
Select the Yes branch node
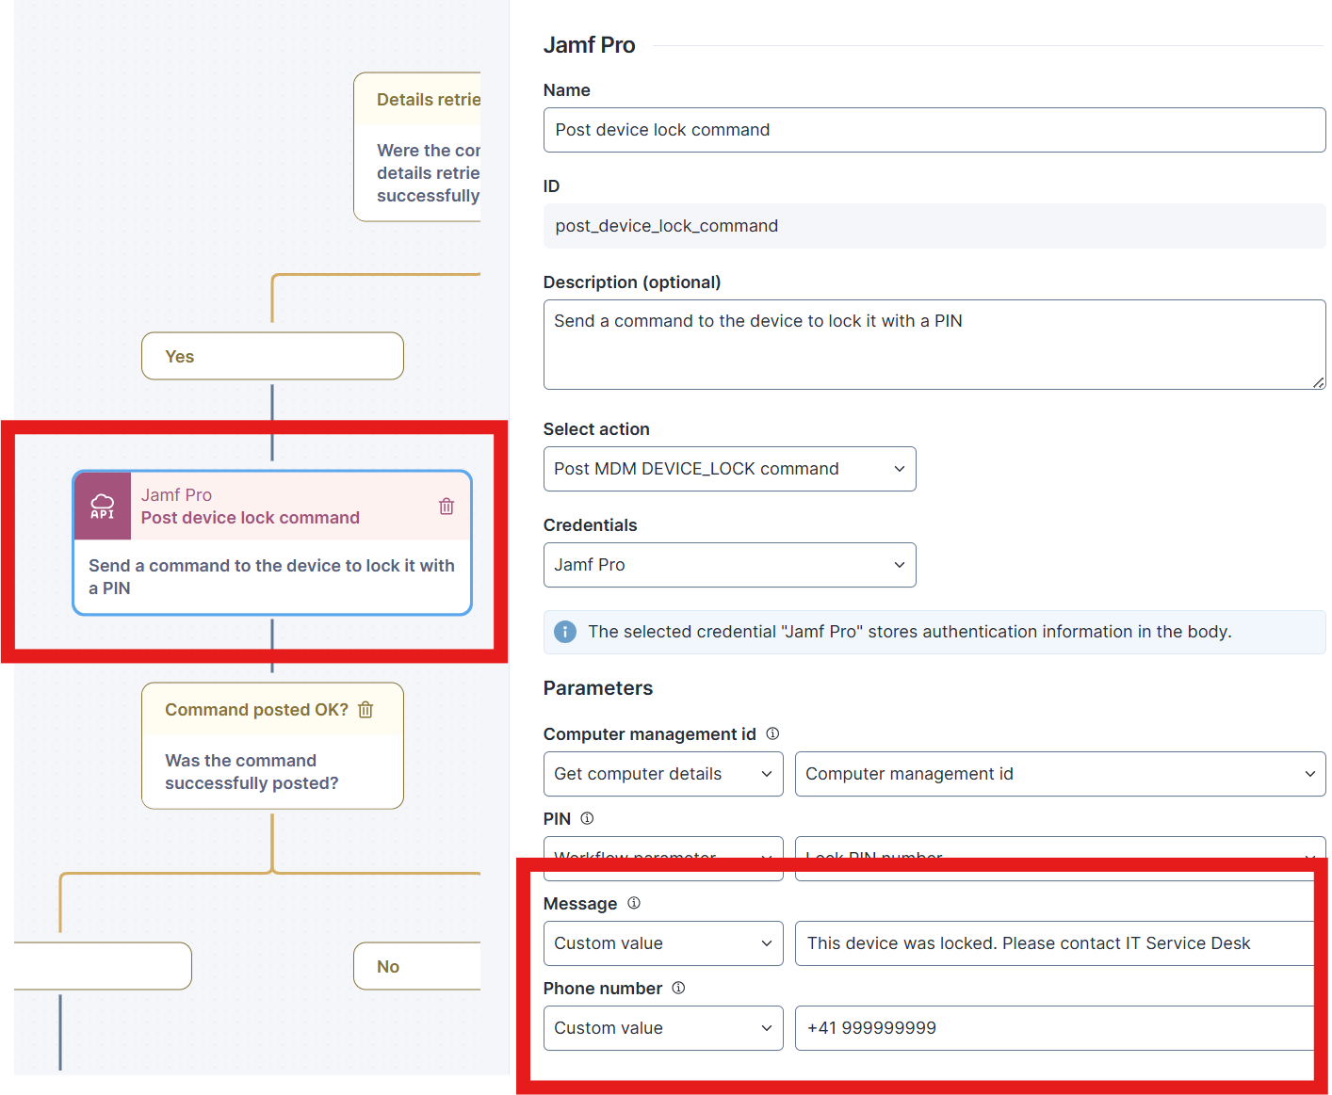tap(272, 357)
